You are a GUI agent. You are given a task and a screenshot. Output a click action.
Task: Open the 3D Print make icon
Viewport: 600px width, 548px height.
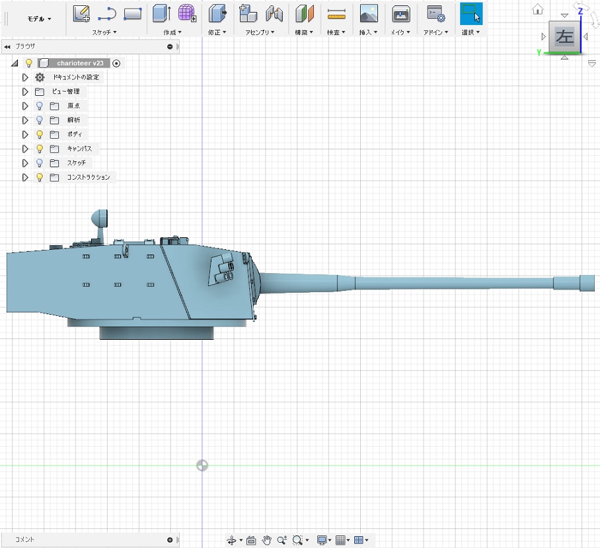point(400,13)
